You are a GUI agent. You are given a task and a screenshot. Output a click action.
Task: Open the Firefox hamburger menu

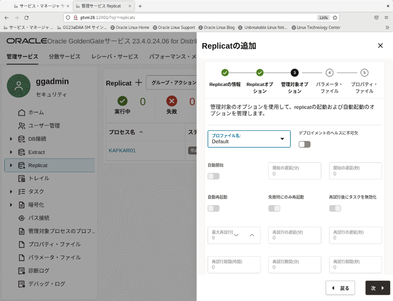386,18
